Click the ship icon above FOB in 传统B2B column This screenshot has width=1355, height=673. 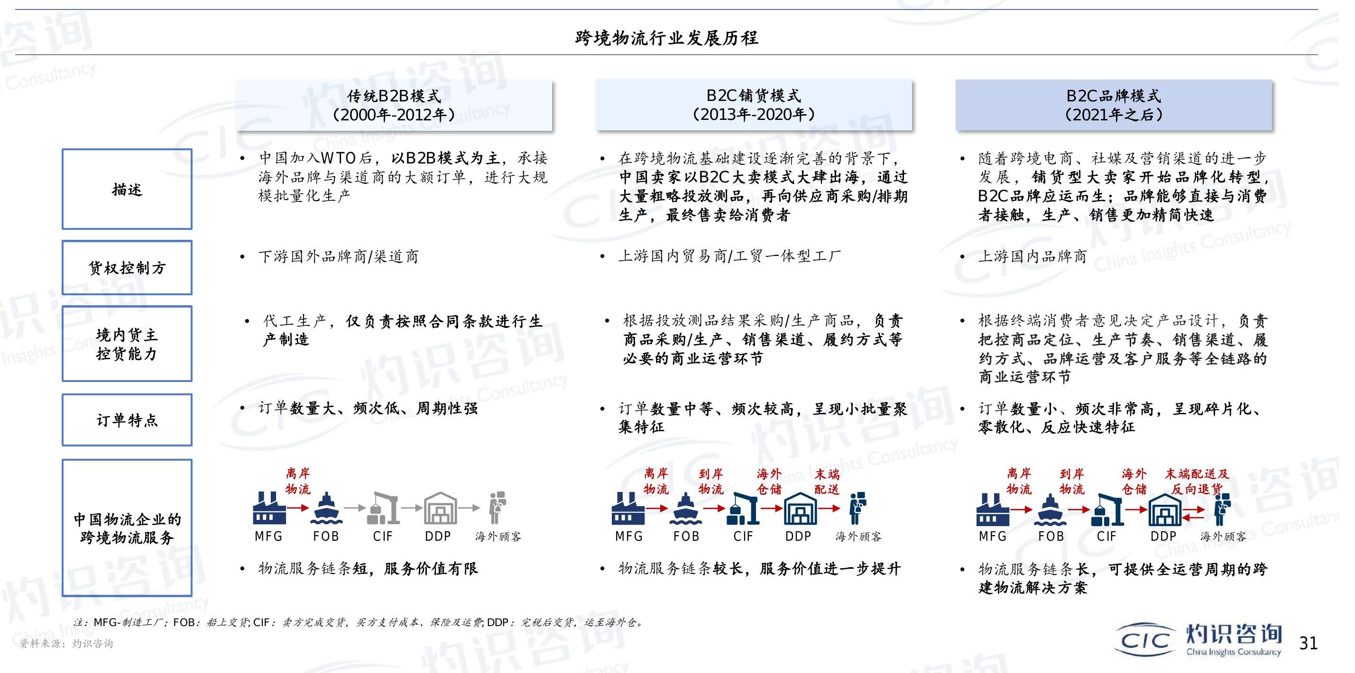pos(326,509)
